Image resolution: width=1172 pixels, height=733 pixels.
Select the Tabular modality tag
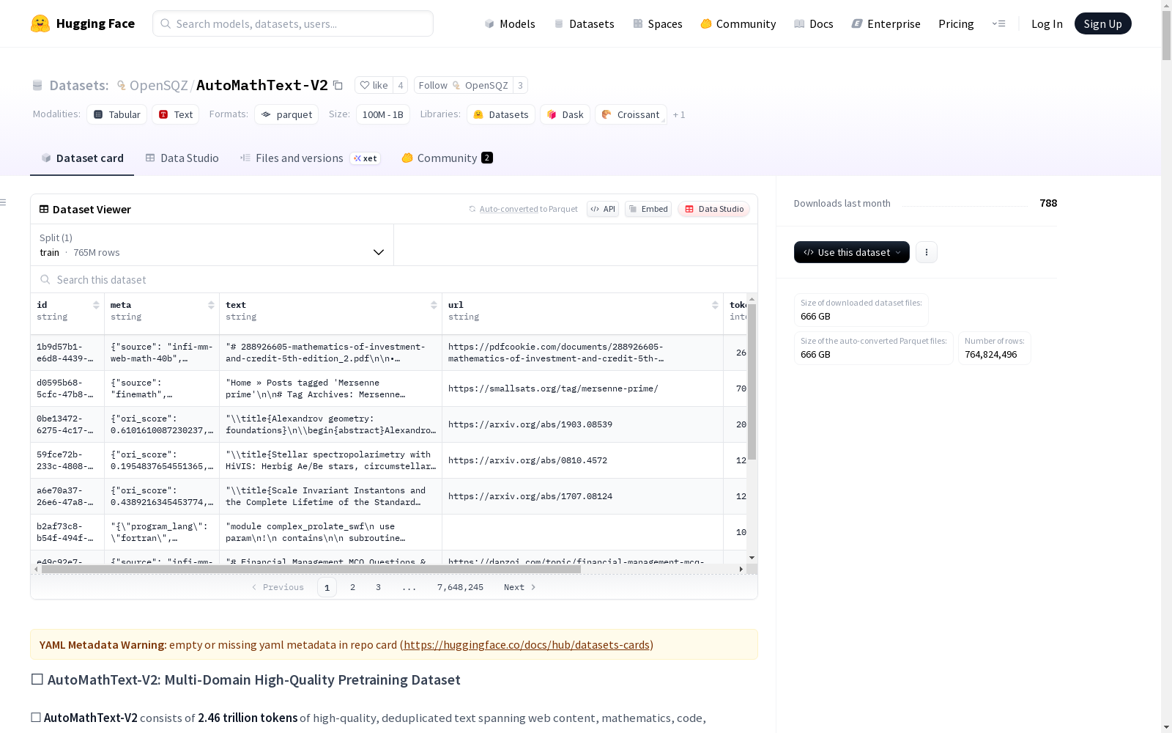117,114
